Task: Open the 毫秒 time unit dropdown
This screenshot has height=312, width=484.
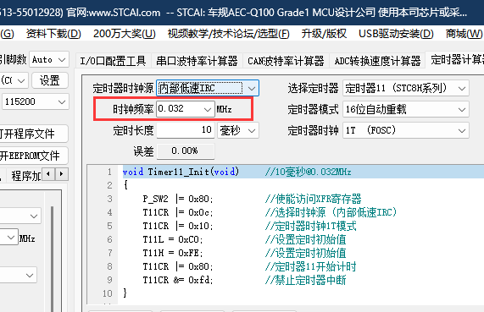Action: coord(238,130)
